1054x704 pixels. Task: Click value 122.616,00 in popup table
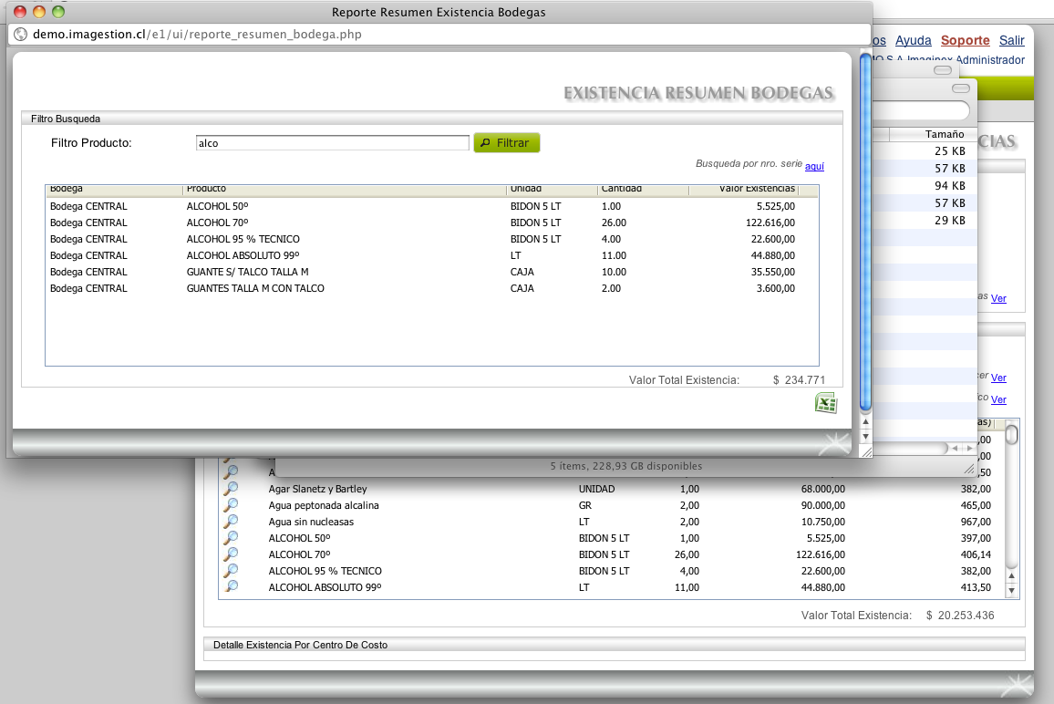click(x=770, y=223)
